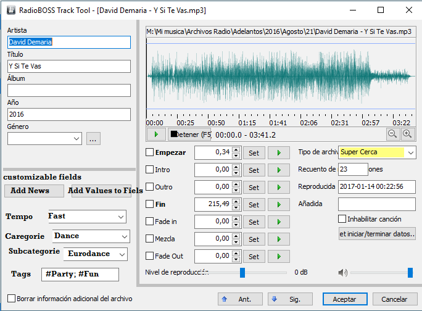
Task: Click the Artista input field
Action: (x=69, y=42)
